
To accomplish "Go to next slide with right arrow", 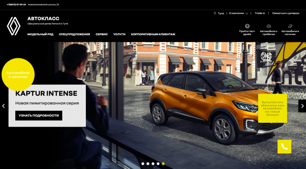I will point(302,106).
